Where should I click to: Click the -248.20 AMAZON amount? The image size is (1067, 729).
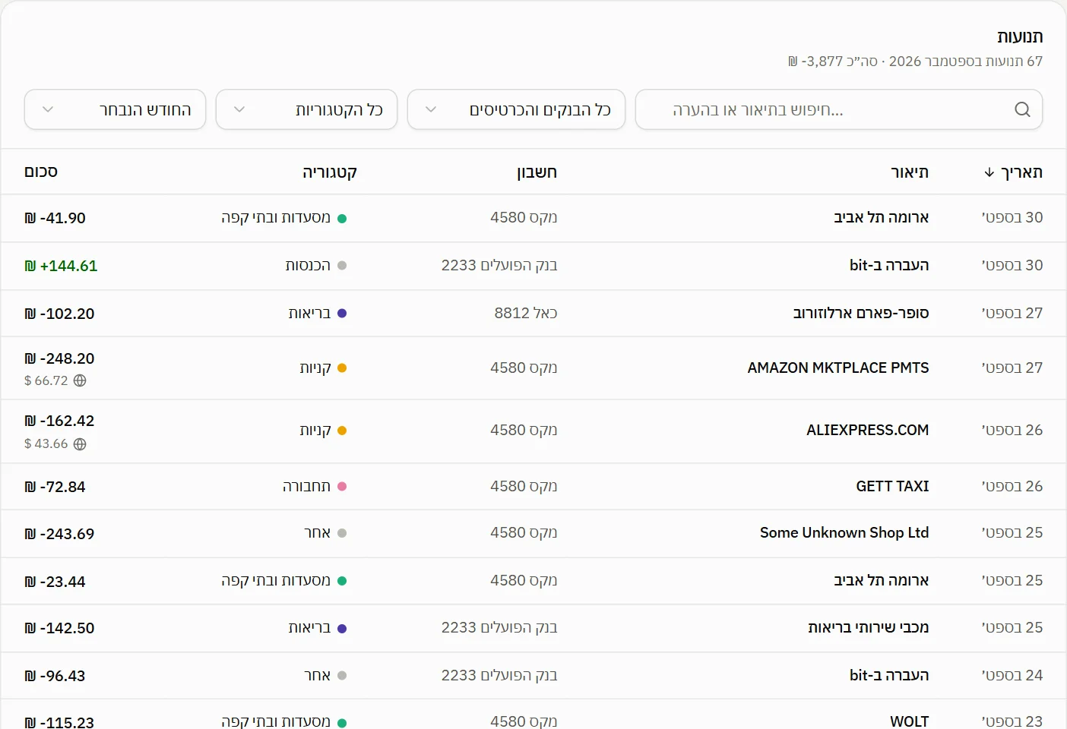(x=59, y=358)
